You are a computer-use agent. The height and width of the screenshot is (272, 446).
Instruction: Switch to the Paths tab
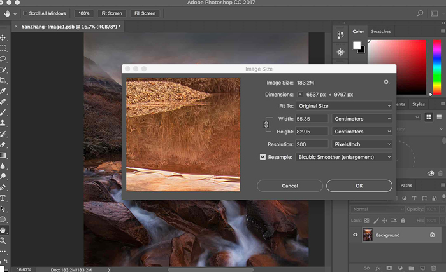click(406, 186)
